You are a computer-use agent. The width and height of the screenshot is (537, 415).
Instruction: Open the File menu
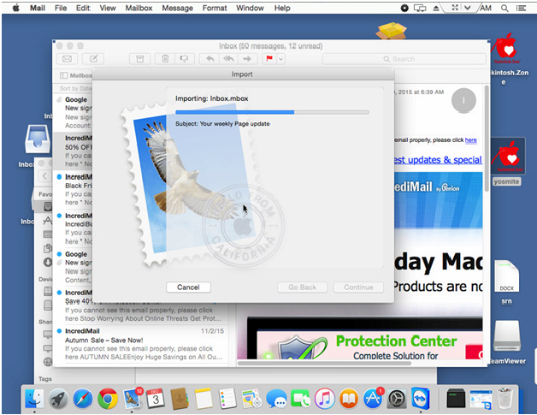pos(61,8)
